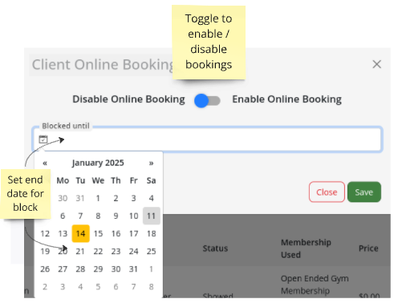Open the calendar icon in Blocked until field
This screenshot has height=303, width=394.
tap(43, 139)
